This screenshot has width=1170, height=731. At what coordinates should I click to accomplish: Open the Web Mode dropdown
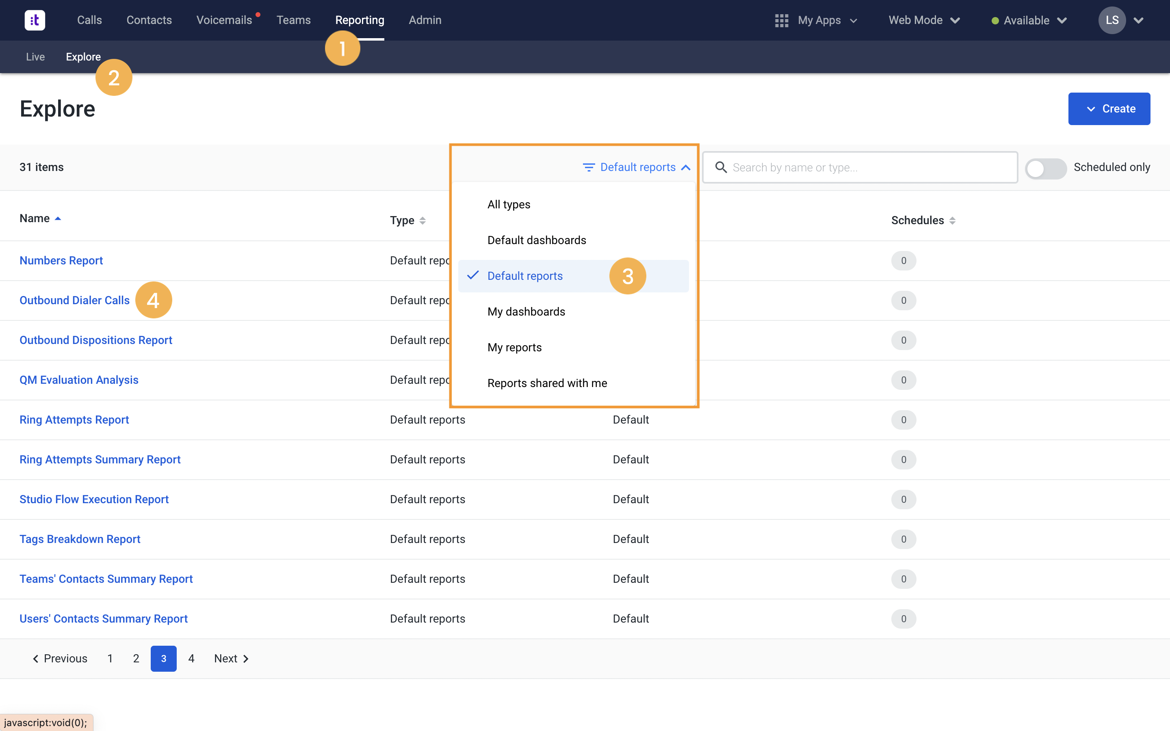924,20
